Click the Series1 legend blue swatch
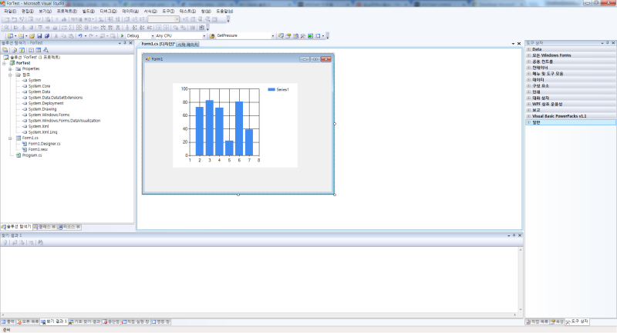The image size is (617, 333). pos(271,89)
